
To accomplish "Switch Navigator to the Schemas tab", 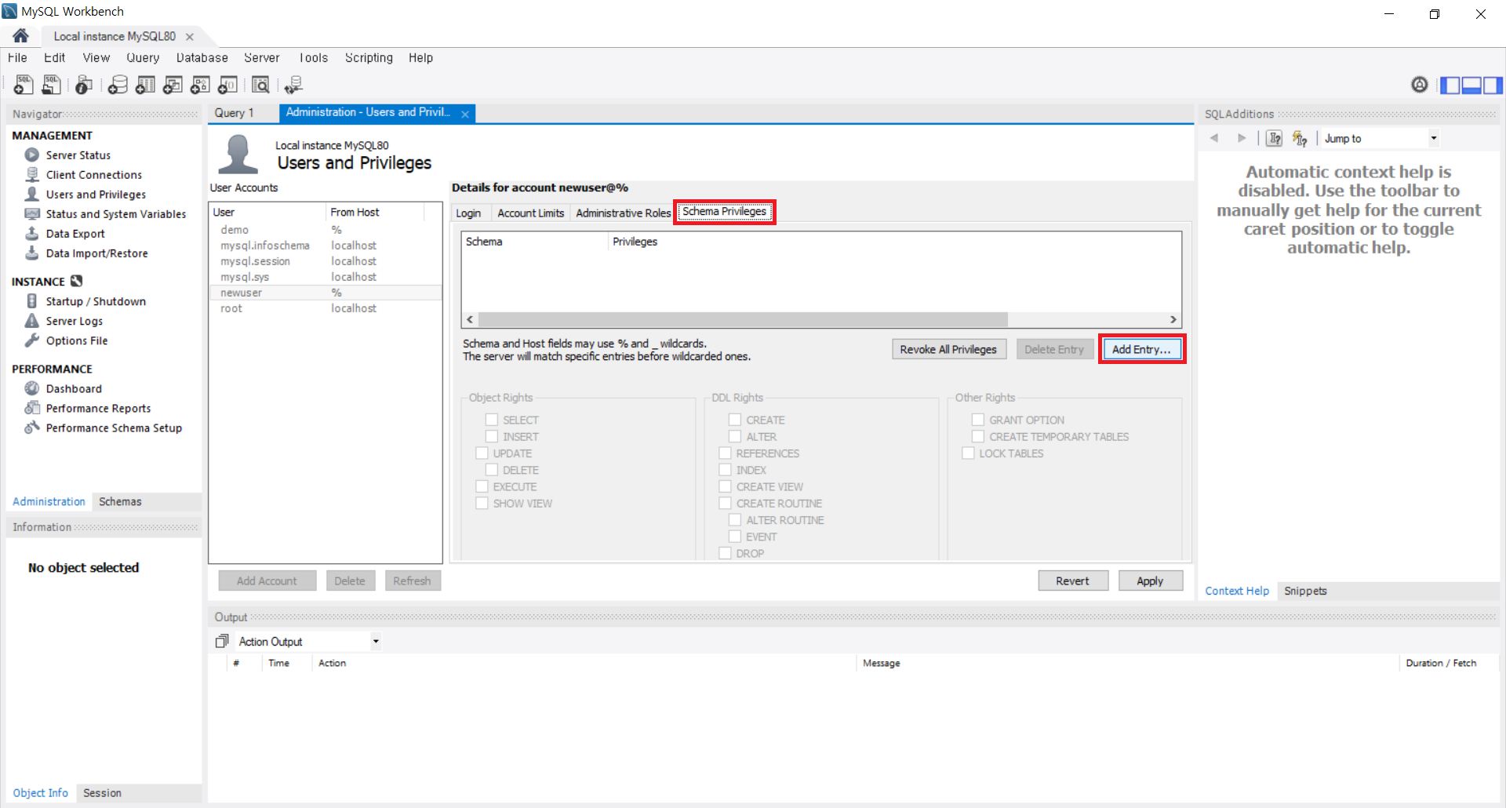I will click(120, 501).
